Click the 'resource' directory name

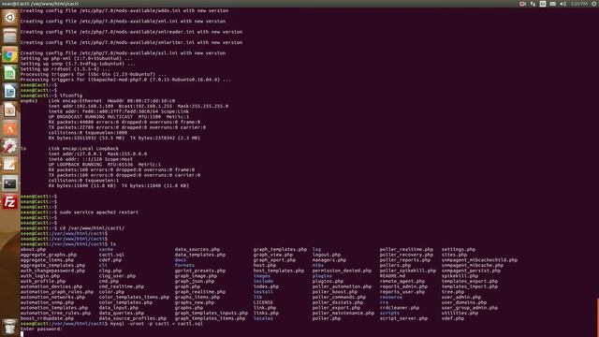point(391,297)
